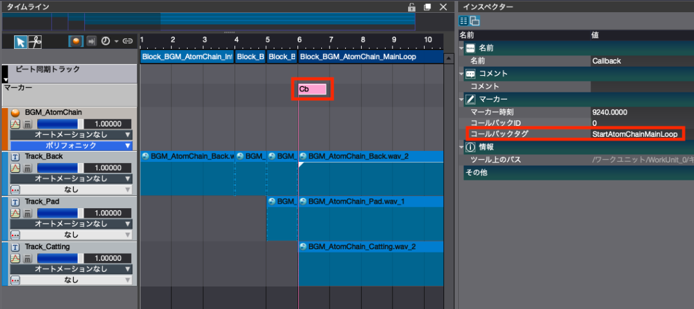This screenshot has height=309, width=694.
Task: Select the scissors cut tool
Action: [35, 42]
